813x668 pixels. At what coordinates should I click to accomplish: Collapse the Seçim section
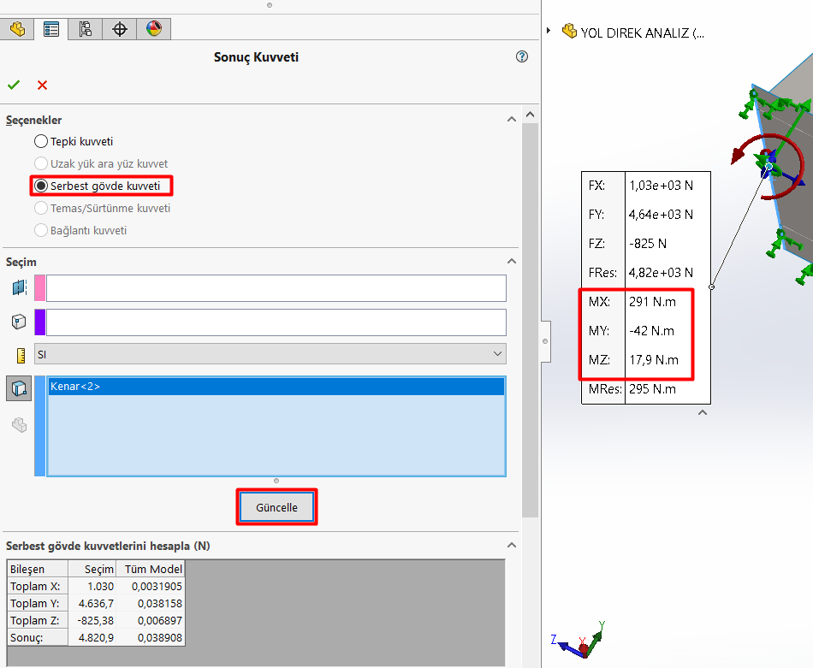(512, 261)
